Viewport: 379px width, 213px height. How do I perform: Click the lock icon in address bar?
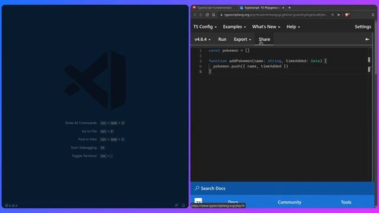pos(221,15)
